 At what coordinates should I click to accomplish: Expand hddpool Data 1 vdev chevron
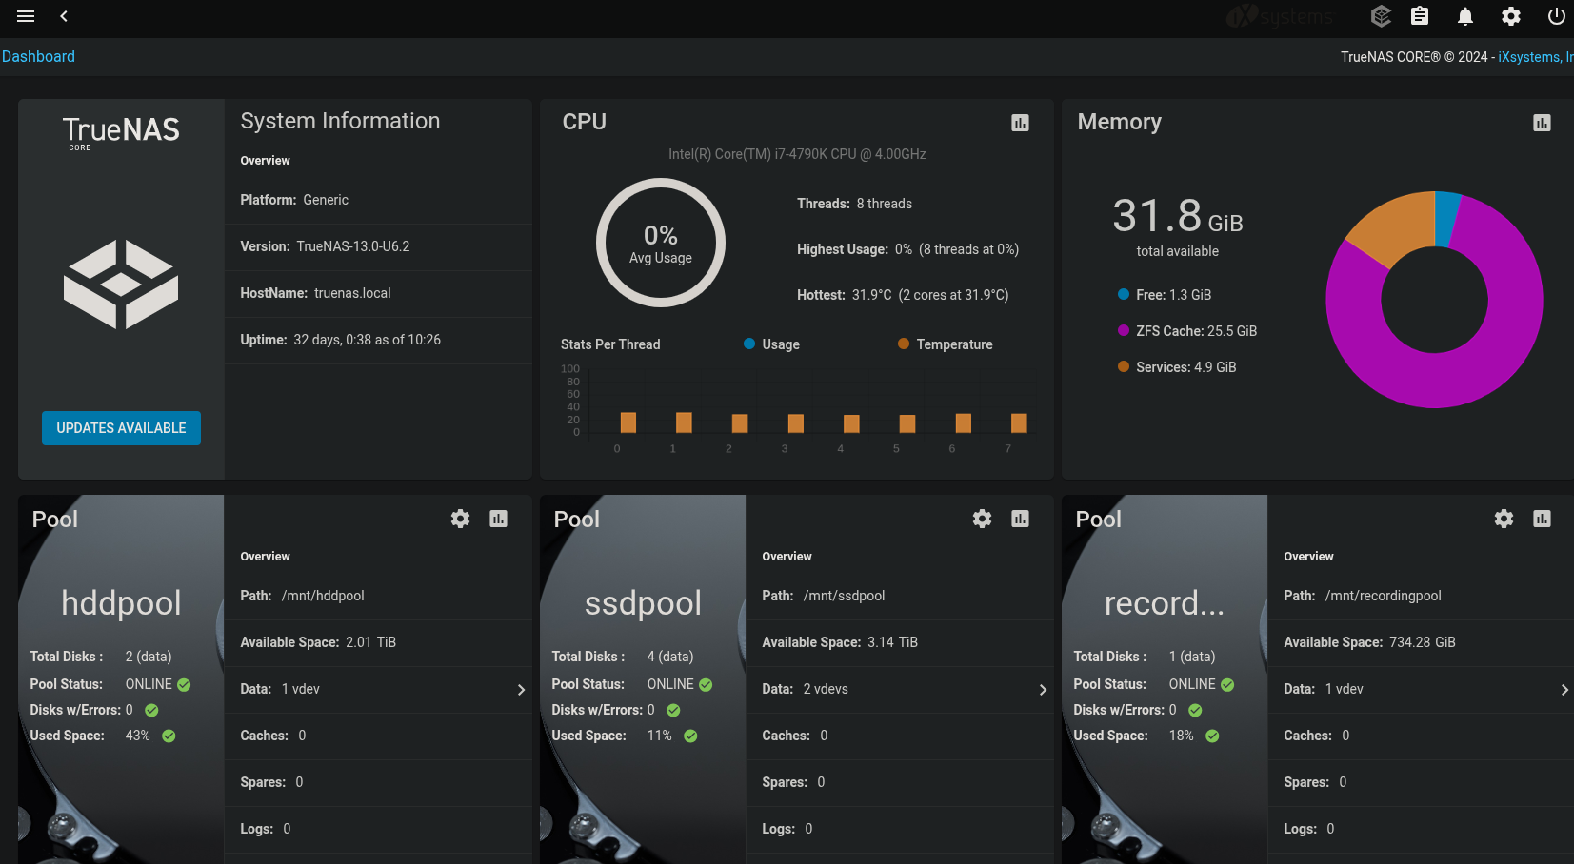coord(521,690)
